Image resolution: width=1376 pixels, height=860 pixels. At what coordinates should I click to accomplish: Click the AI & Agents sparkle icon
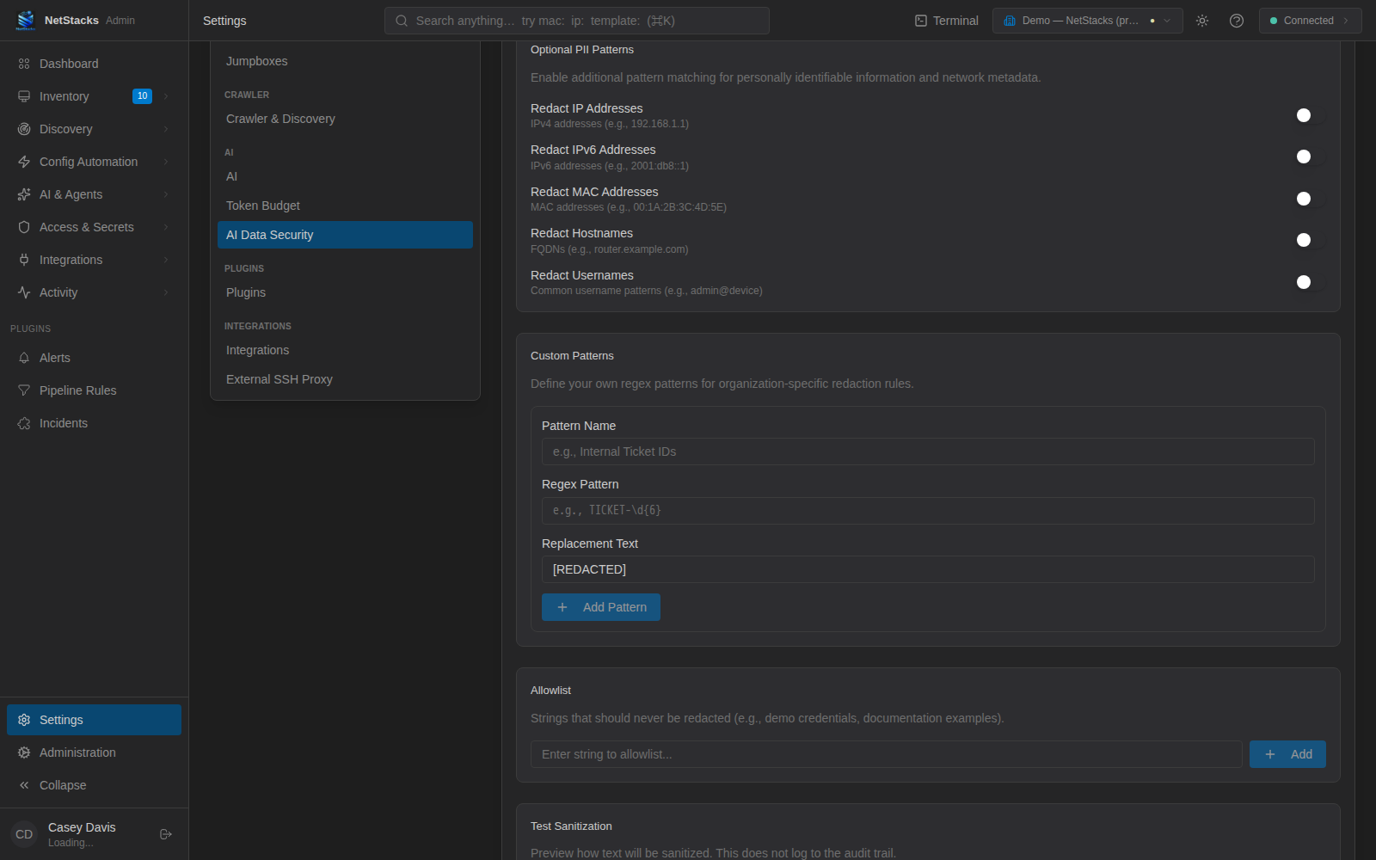pyautogui.click(x=24, y=194)
